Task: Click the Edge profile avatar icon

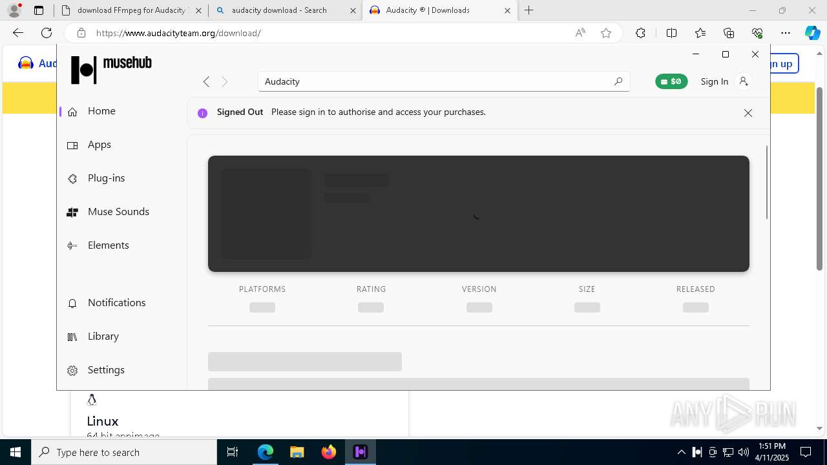Action: pyautogui.click(x=14, y=10)
